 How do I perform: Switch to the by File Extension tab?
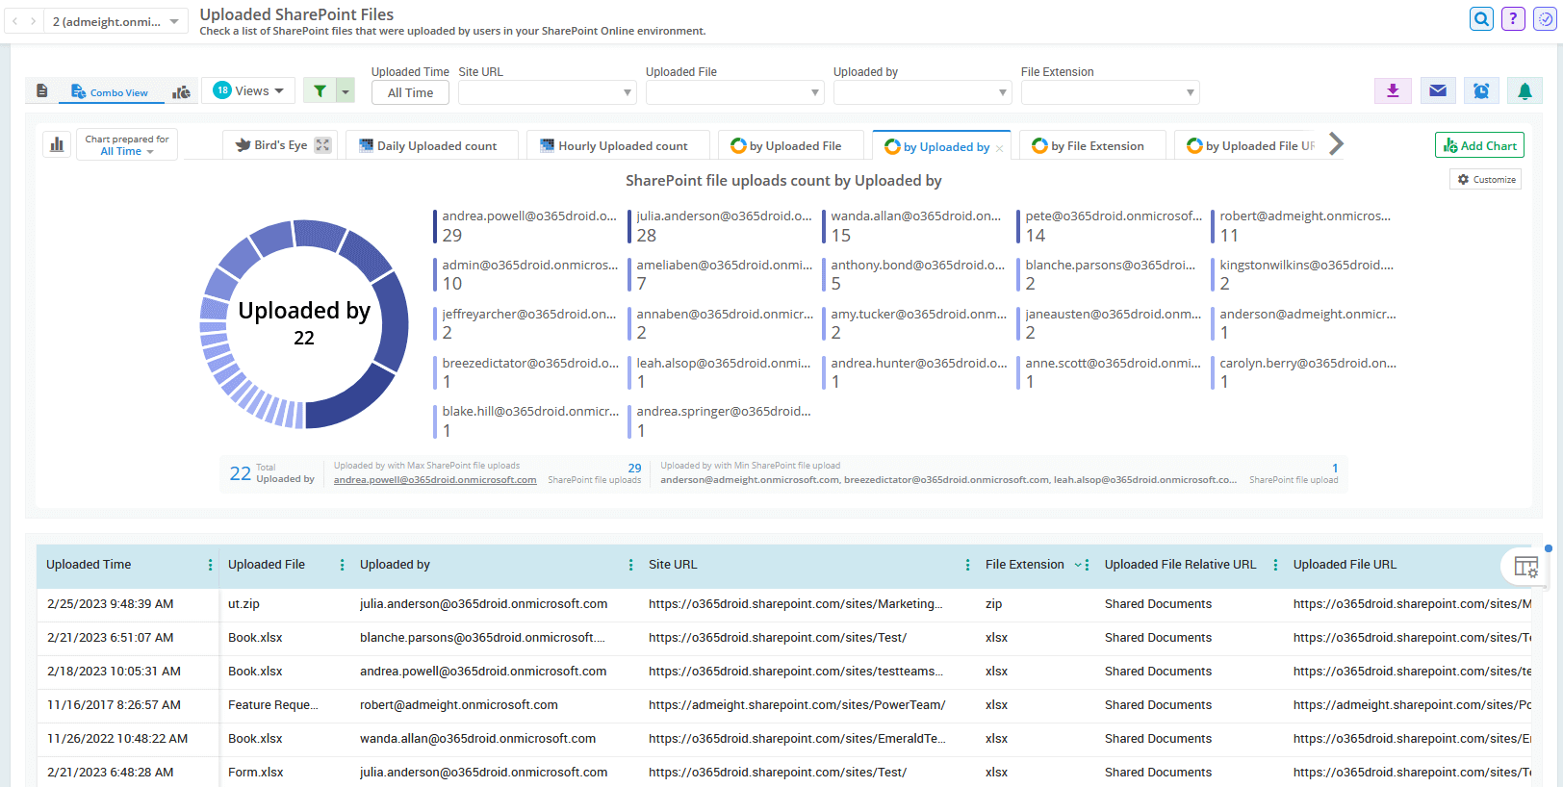(1090, 146)
